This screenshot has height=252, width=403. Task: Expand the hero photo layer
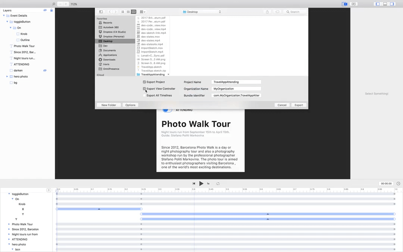click(7, 76)
